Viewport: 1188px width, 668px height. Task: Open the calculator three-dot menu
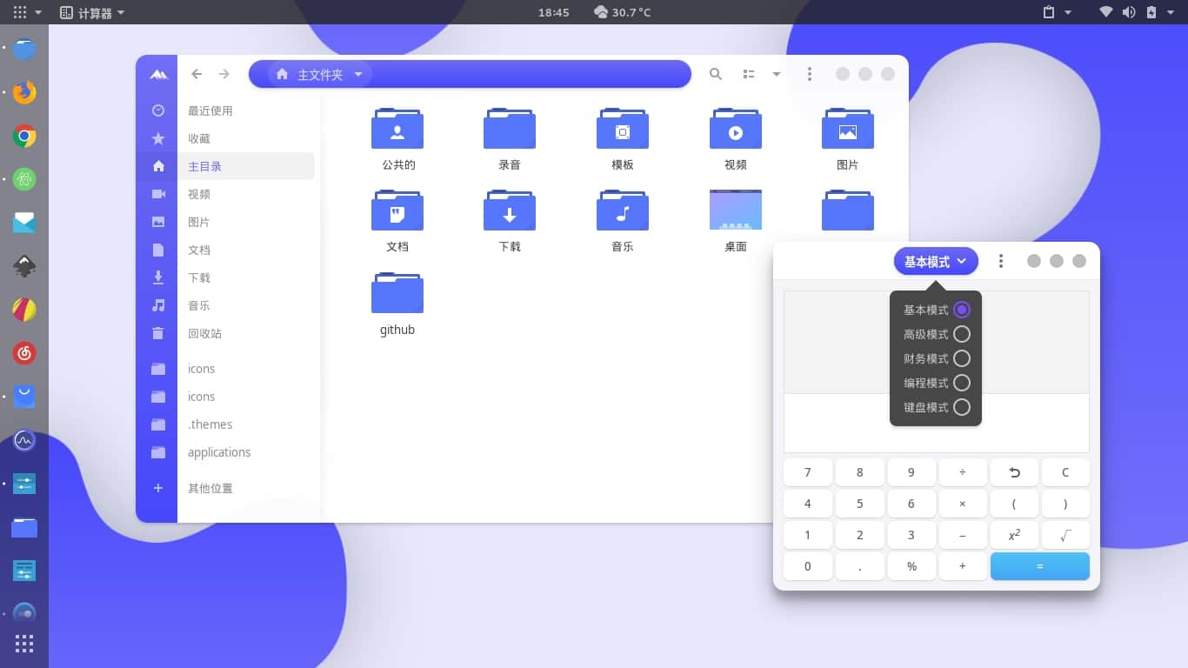point(1001,261)
